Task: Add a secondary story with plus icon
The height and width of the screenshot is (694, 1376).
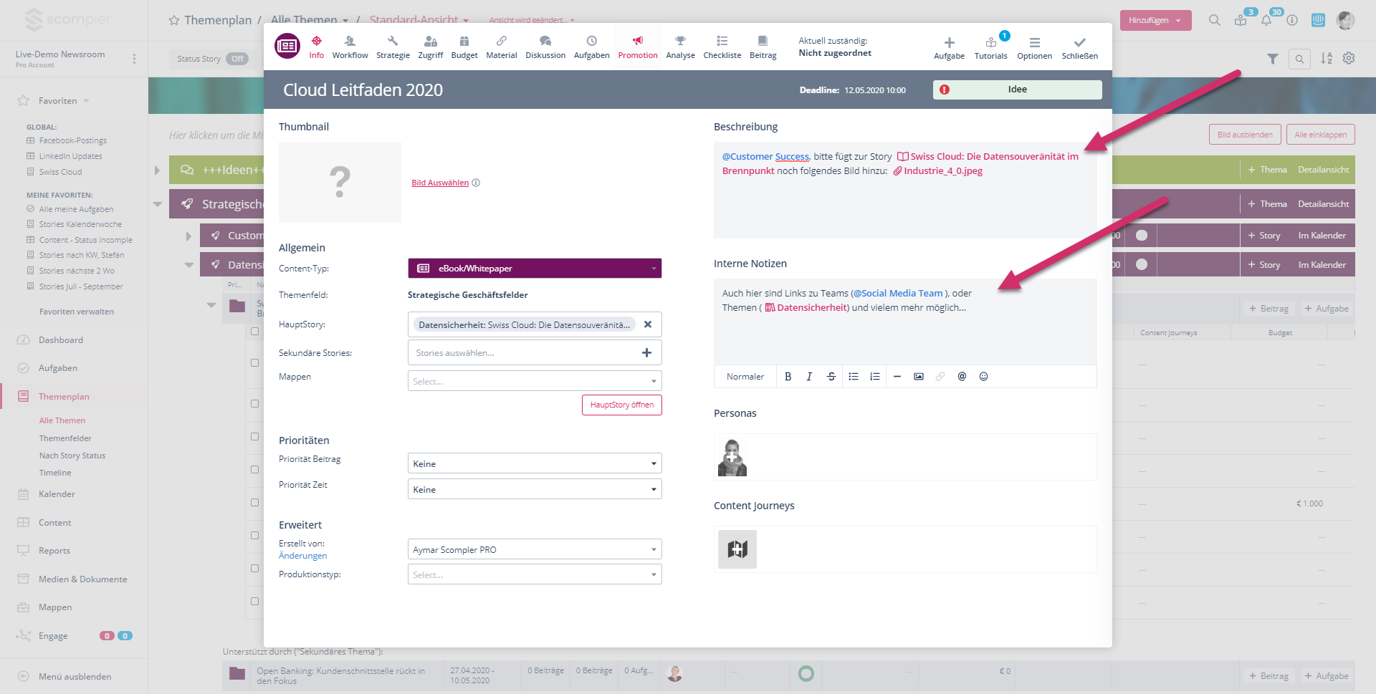Action: point(646,352)
